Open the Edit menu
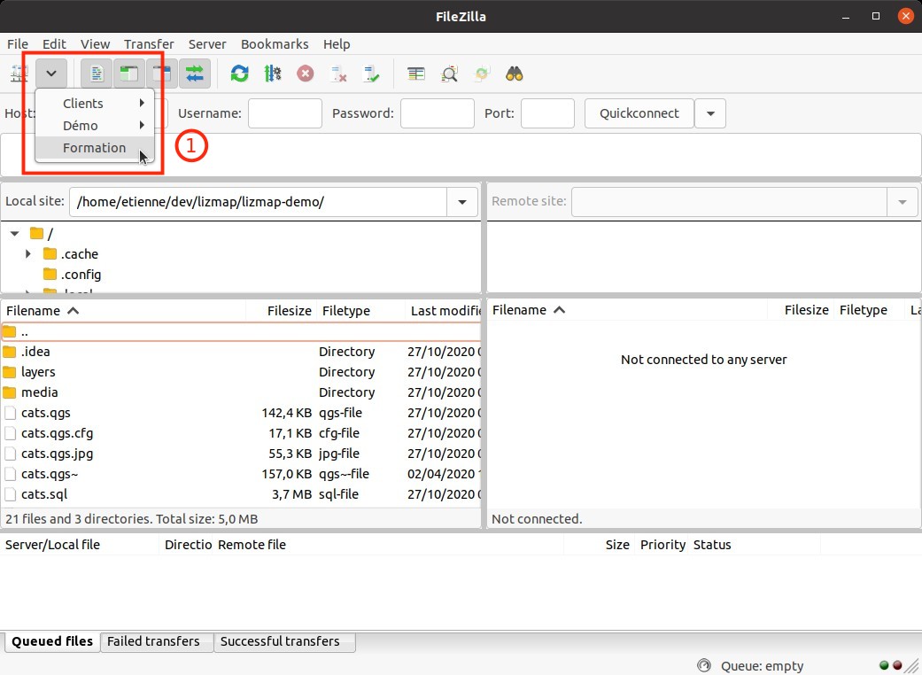This screenshot has width=922, height=675. click(54, 44)
